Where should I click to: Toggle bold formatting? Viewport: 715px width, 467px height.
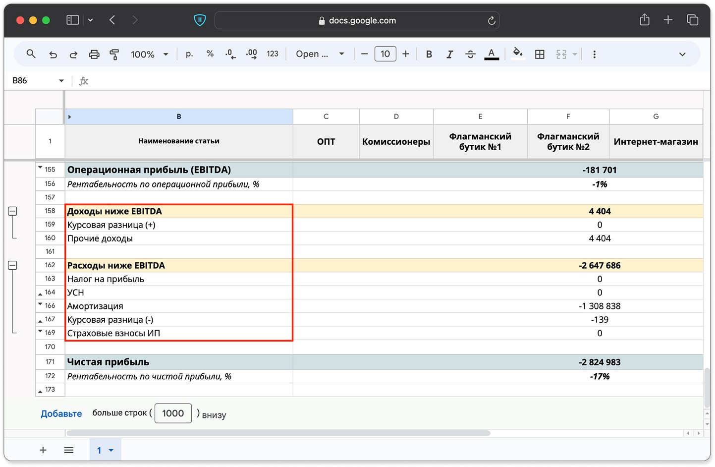tap(429, 55)
